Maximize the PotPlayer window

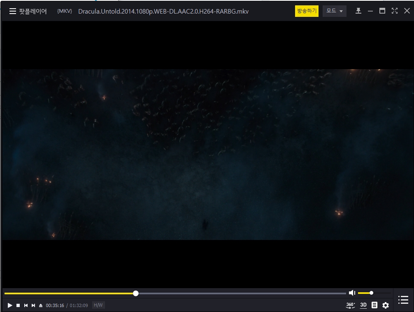(x=382, y=11)
